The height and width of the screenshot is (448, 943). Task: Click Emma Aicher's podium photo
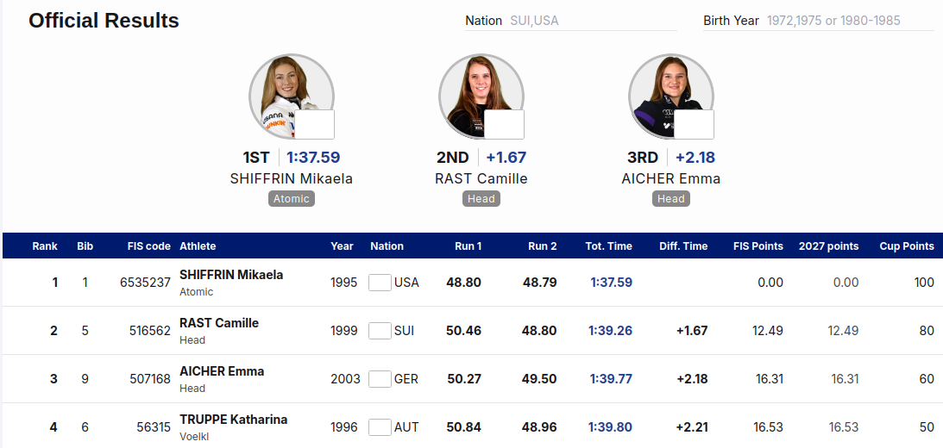(x=671, y=96)
